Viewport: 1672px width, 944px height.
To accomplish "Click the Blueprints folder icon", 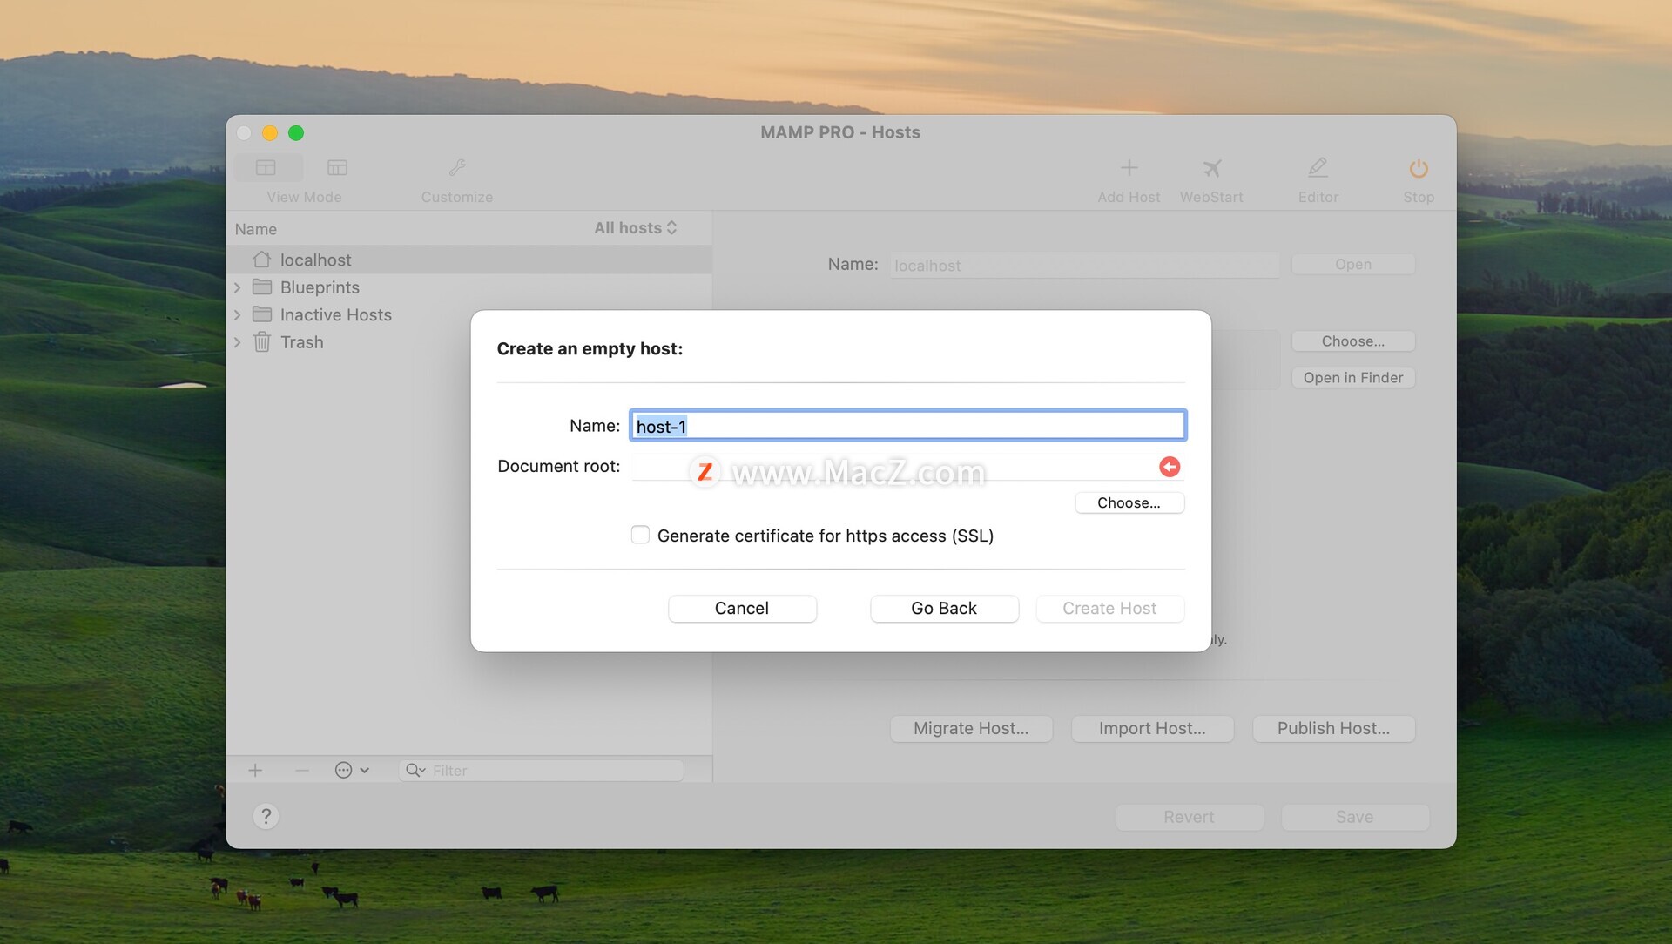I will click(262, 287).
